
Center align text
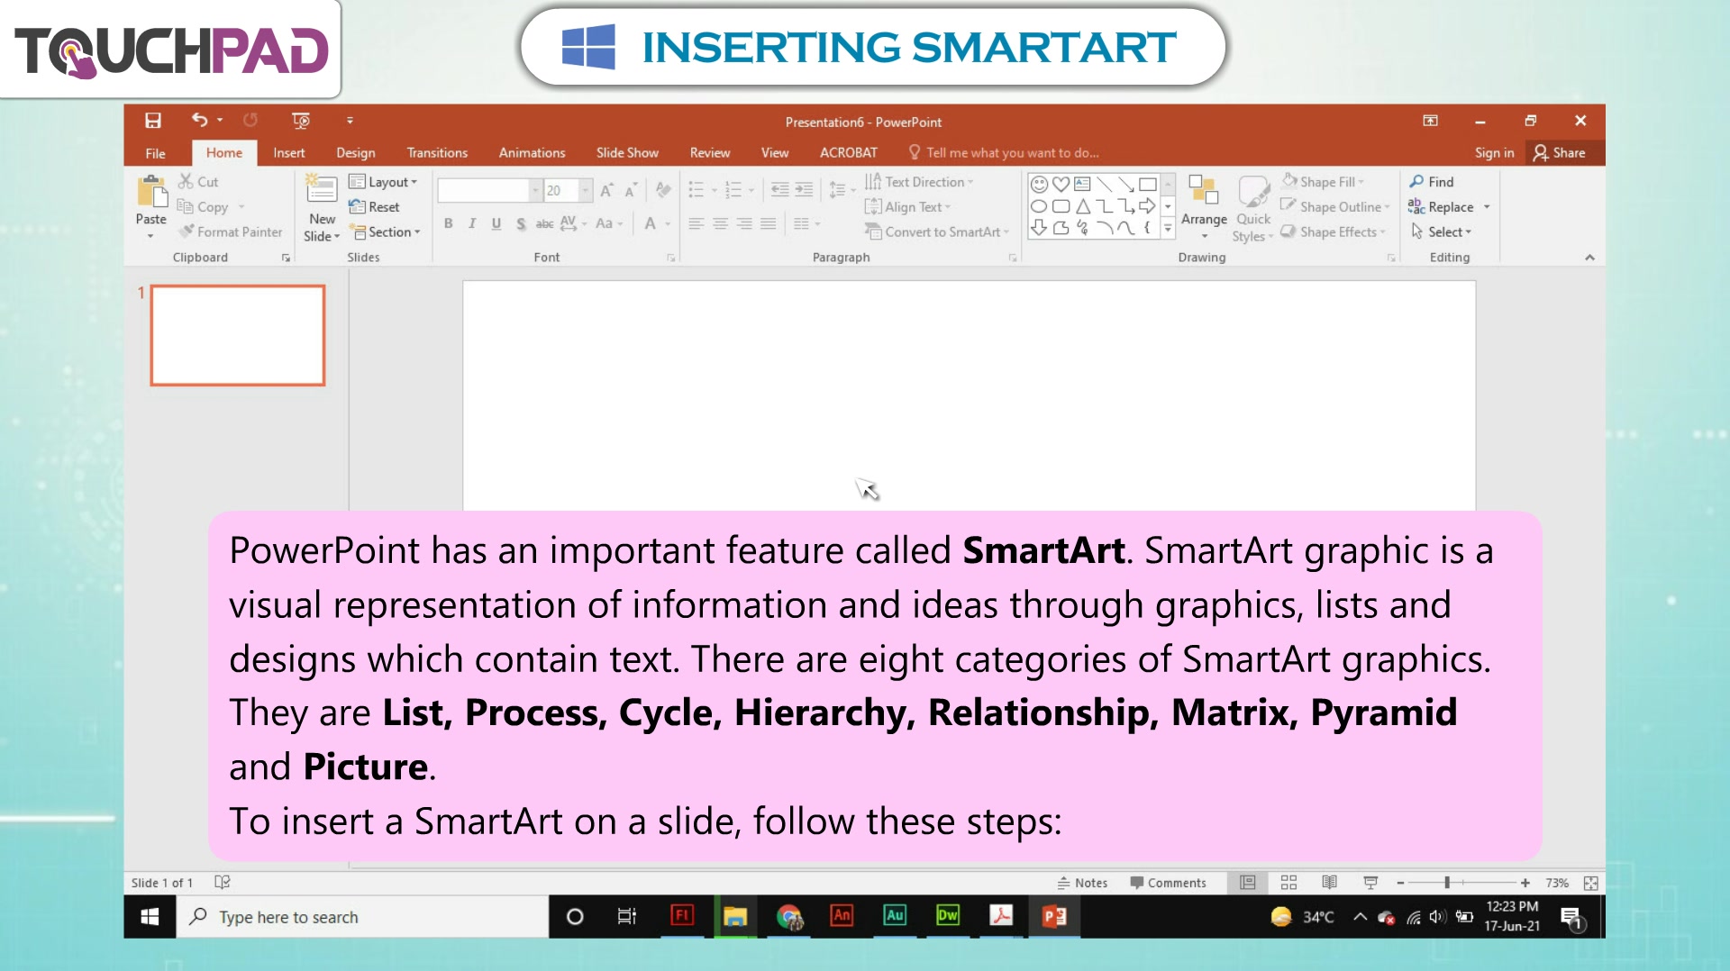point(720,223)
